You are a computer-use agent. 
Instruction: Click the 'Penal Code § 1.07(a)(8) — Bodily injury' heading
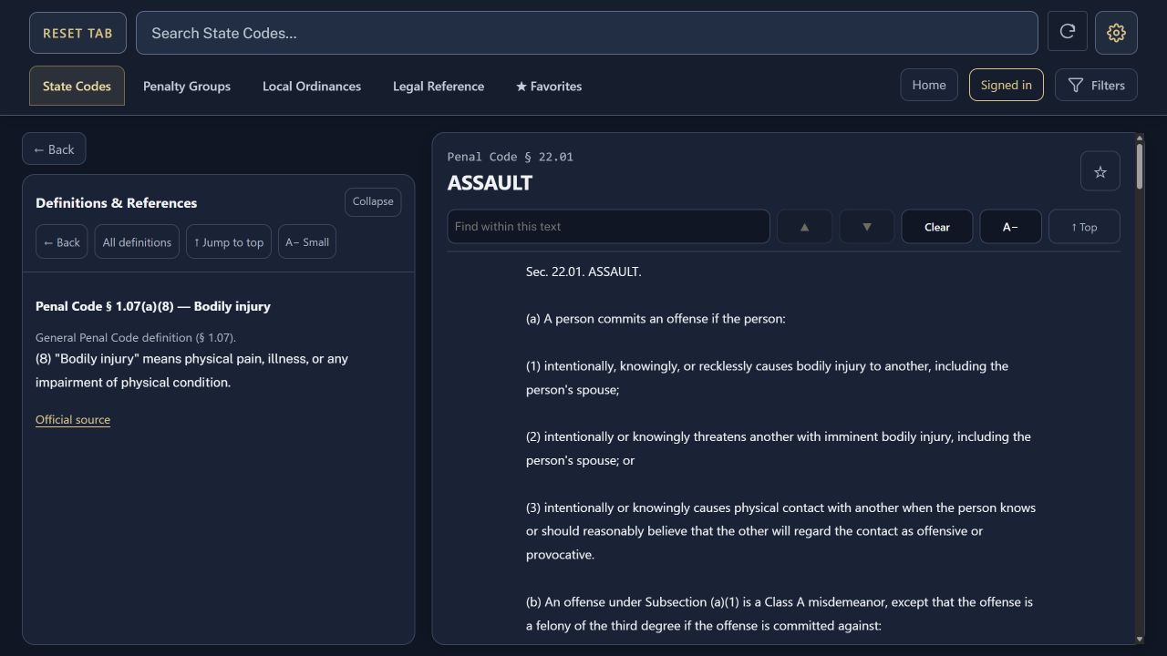[153, 306]
